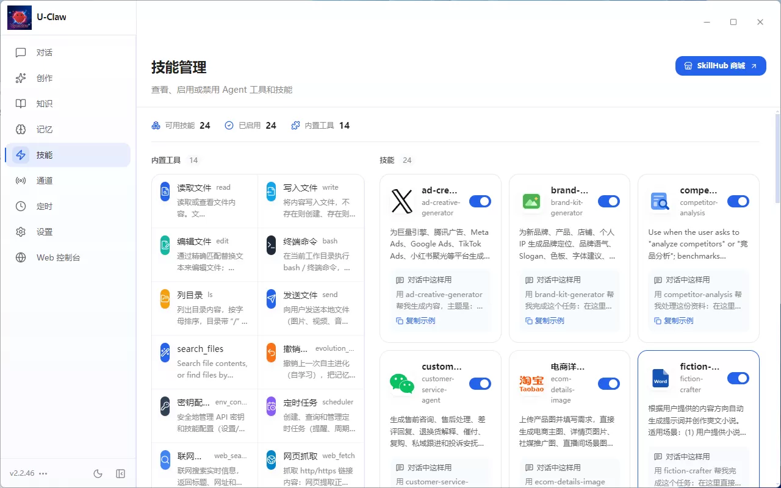Click the 发送文件 send icon
Screen dimensions: 781x488
click(272, 299)
